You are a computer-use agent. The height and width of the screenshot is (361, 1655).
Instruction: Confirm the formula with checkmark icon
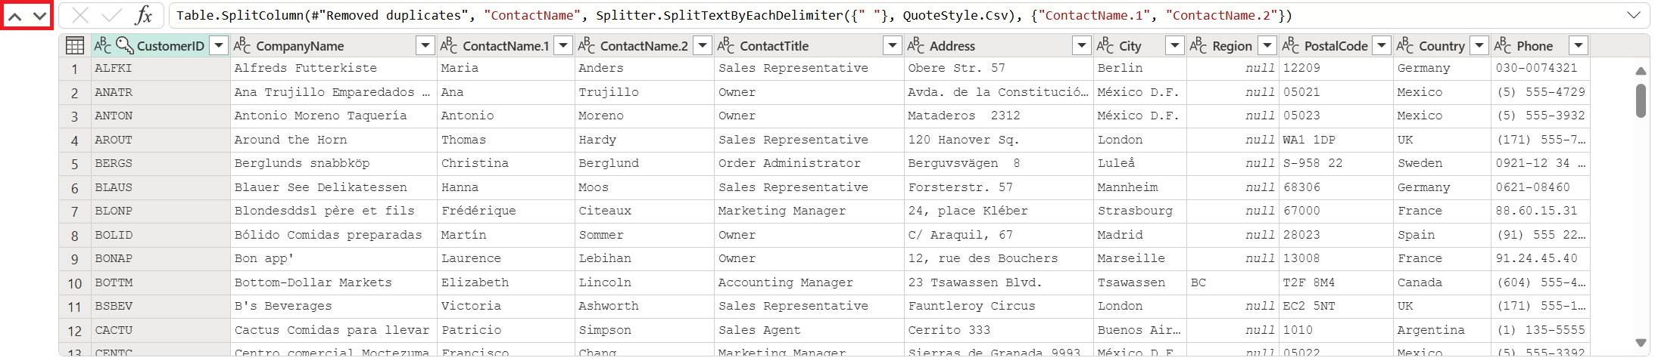point(112,15)
